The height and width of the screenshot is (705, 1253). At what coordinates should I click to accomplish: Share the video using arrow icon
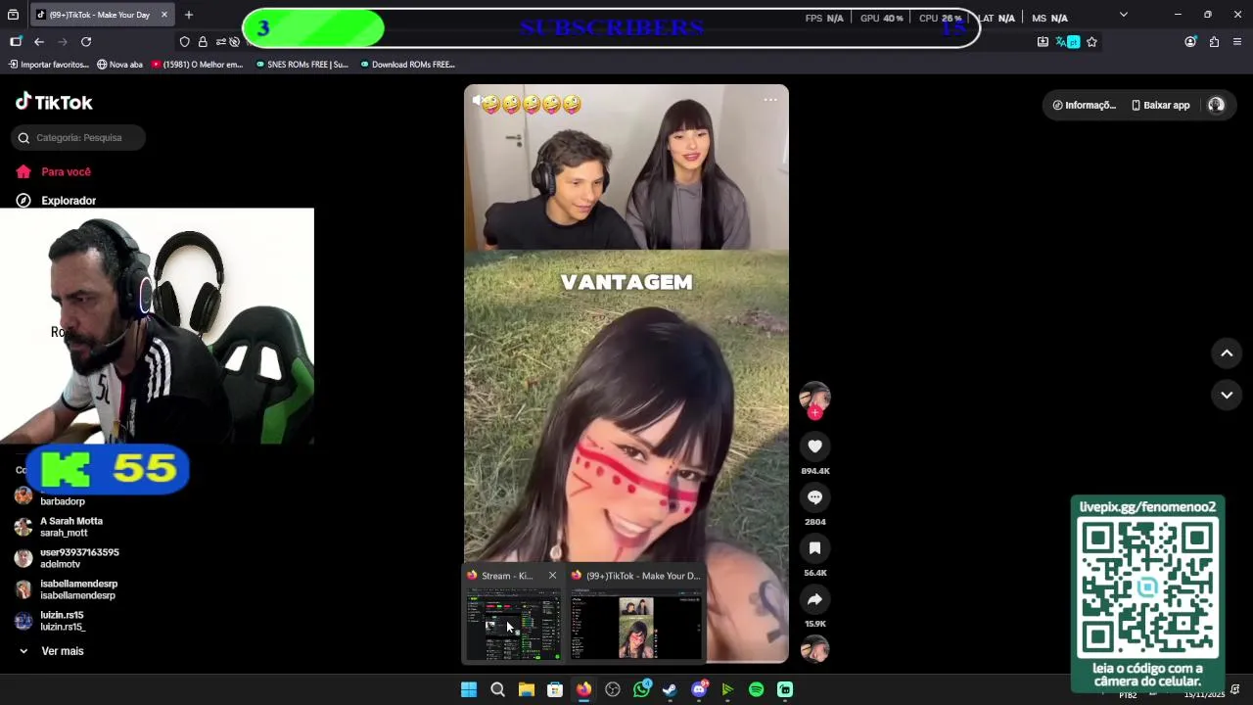point(814,599)
